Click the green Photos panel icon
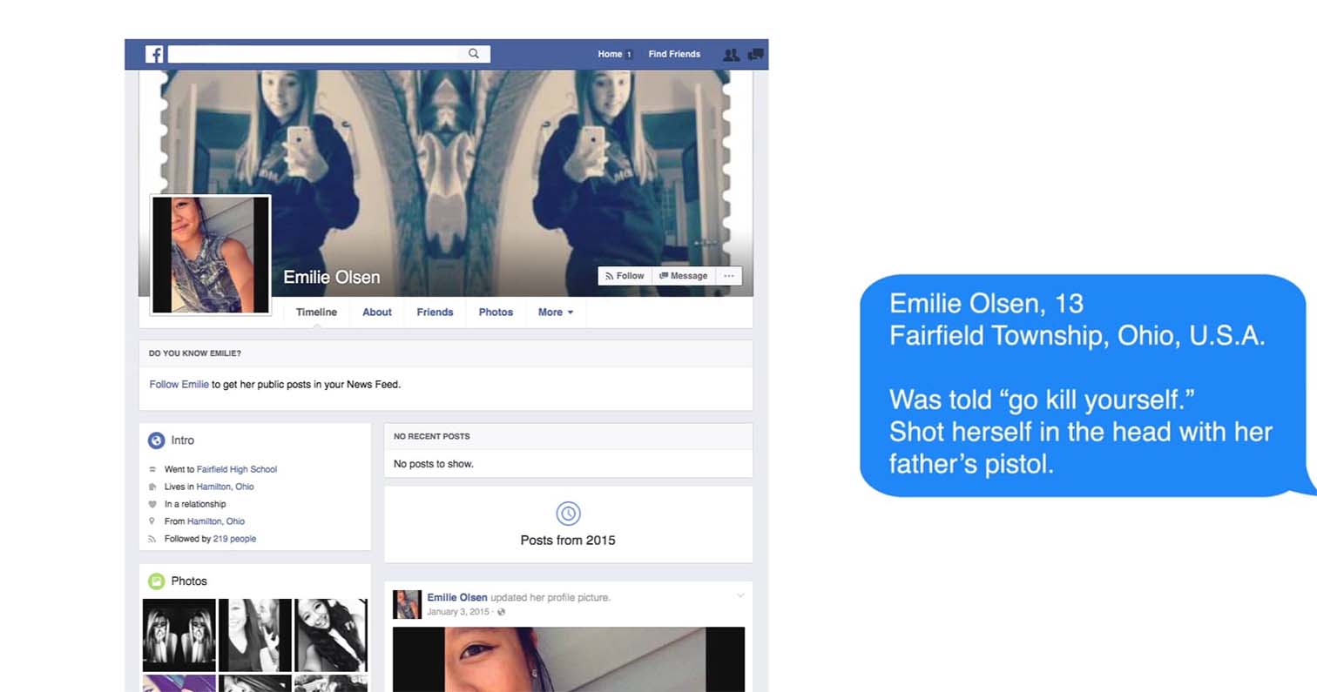1317x692 pixels. click(156, 581)
